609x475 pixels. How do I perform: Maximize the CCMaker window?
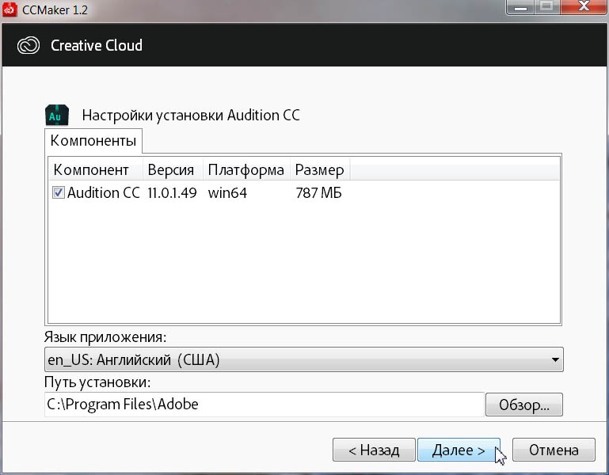[x=546, y=8]
